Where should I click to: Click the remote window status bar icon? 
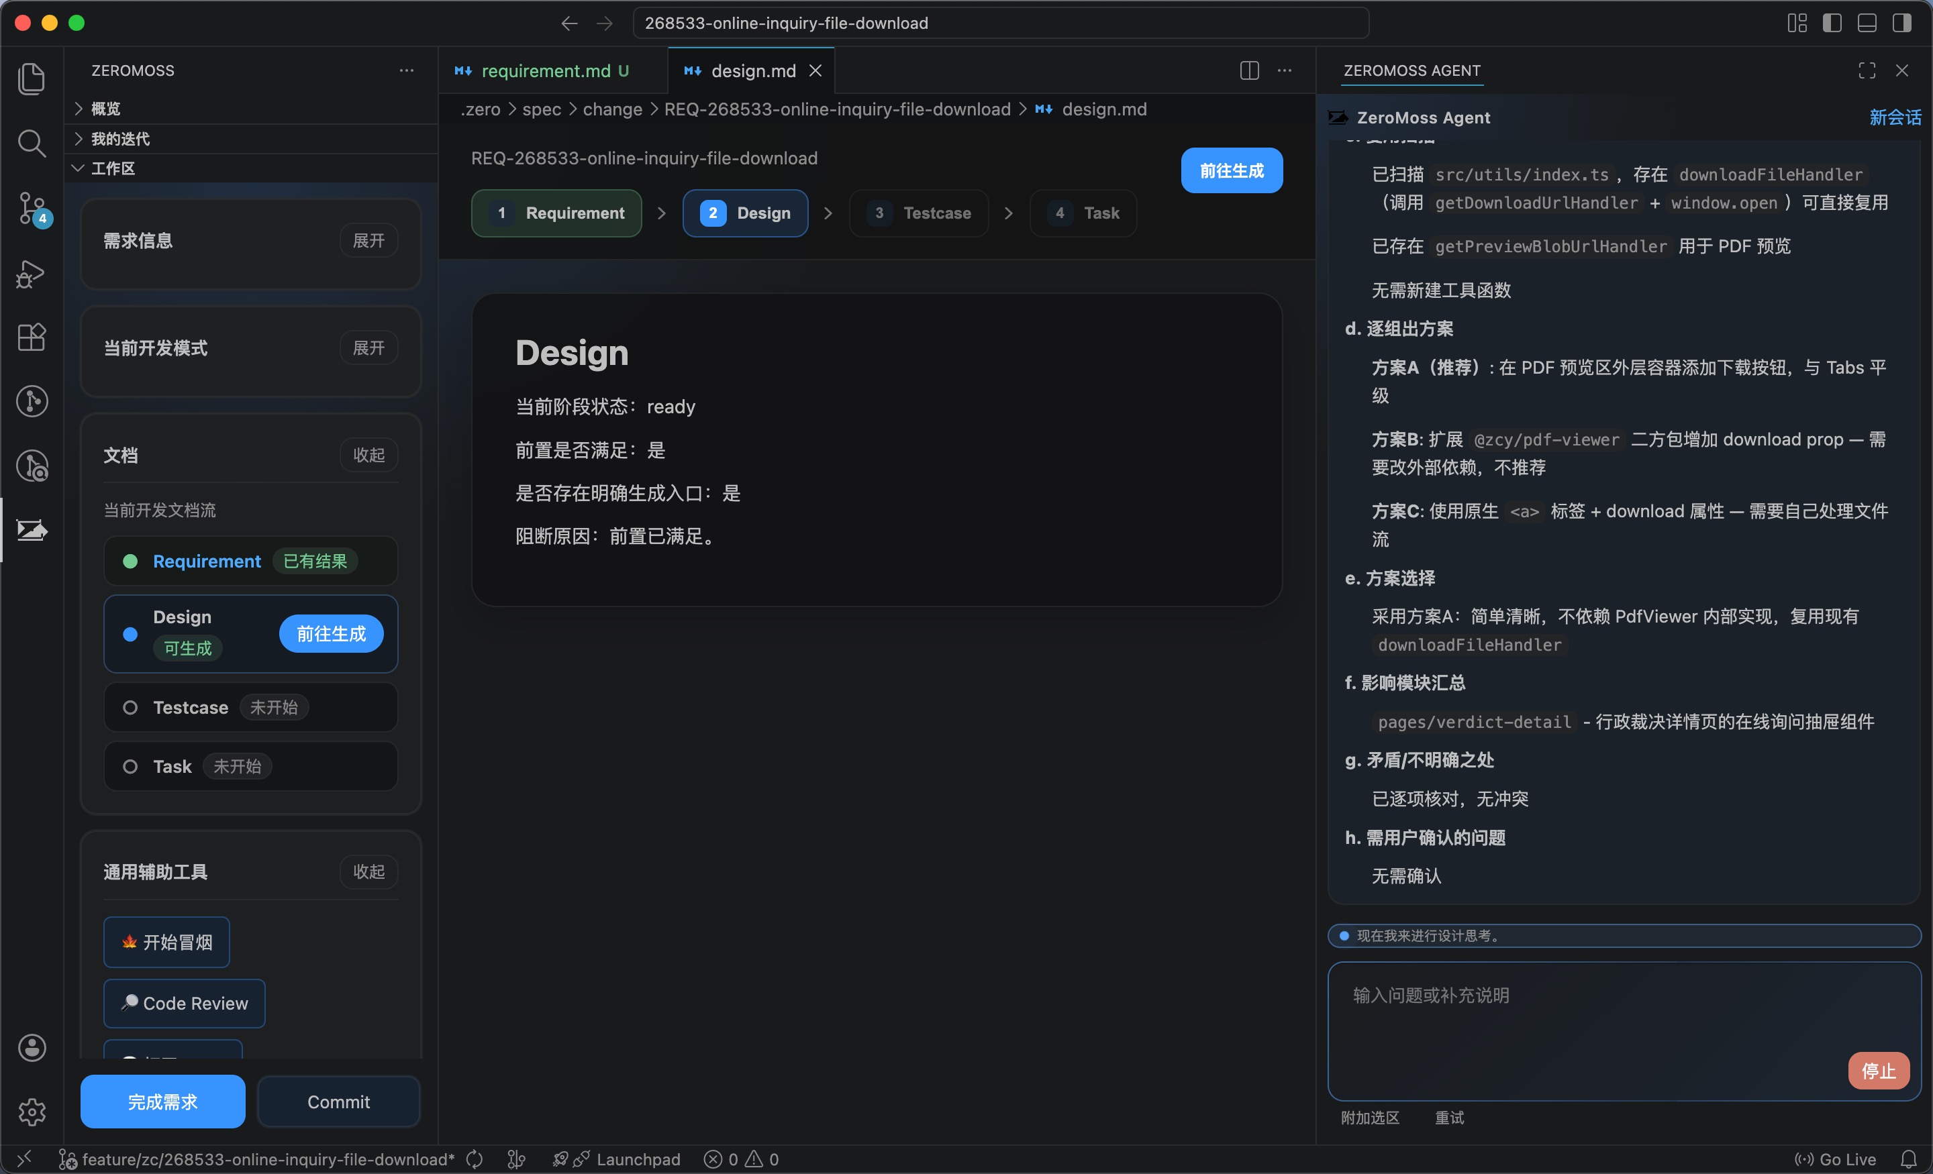tap(24, 1159)
